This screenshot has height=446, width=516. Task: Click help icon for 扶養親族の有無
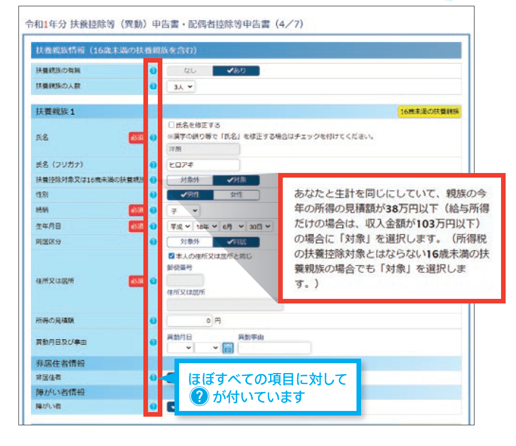tap(153, 71)
